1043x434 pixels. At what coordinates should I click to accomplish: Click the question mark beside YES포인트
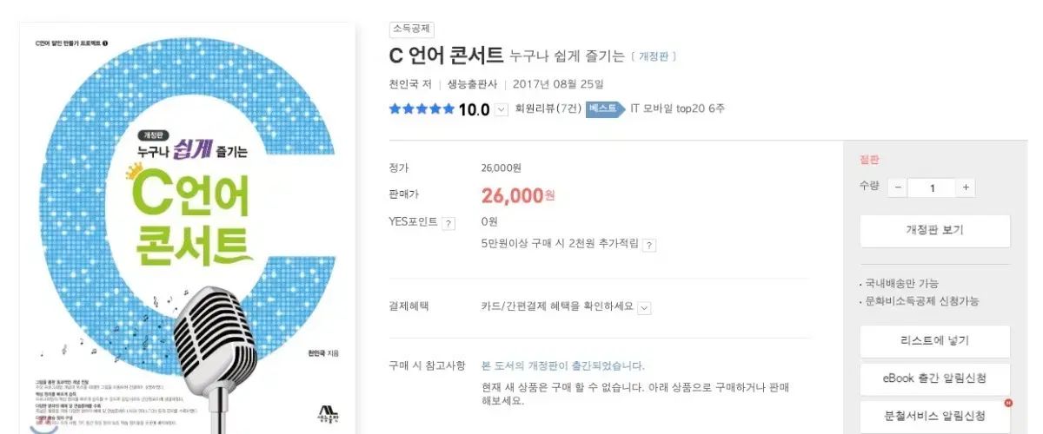coord(448,223)
